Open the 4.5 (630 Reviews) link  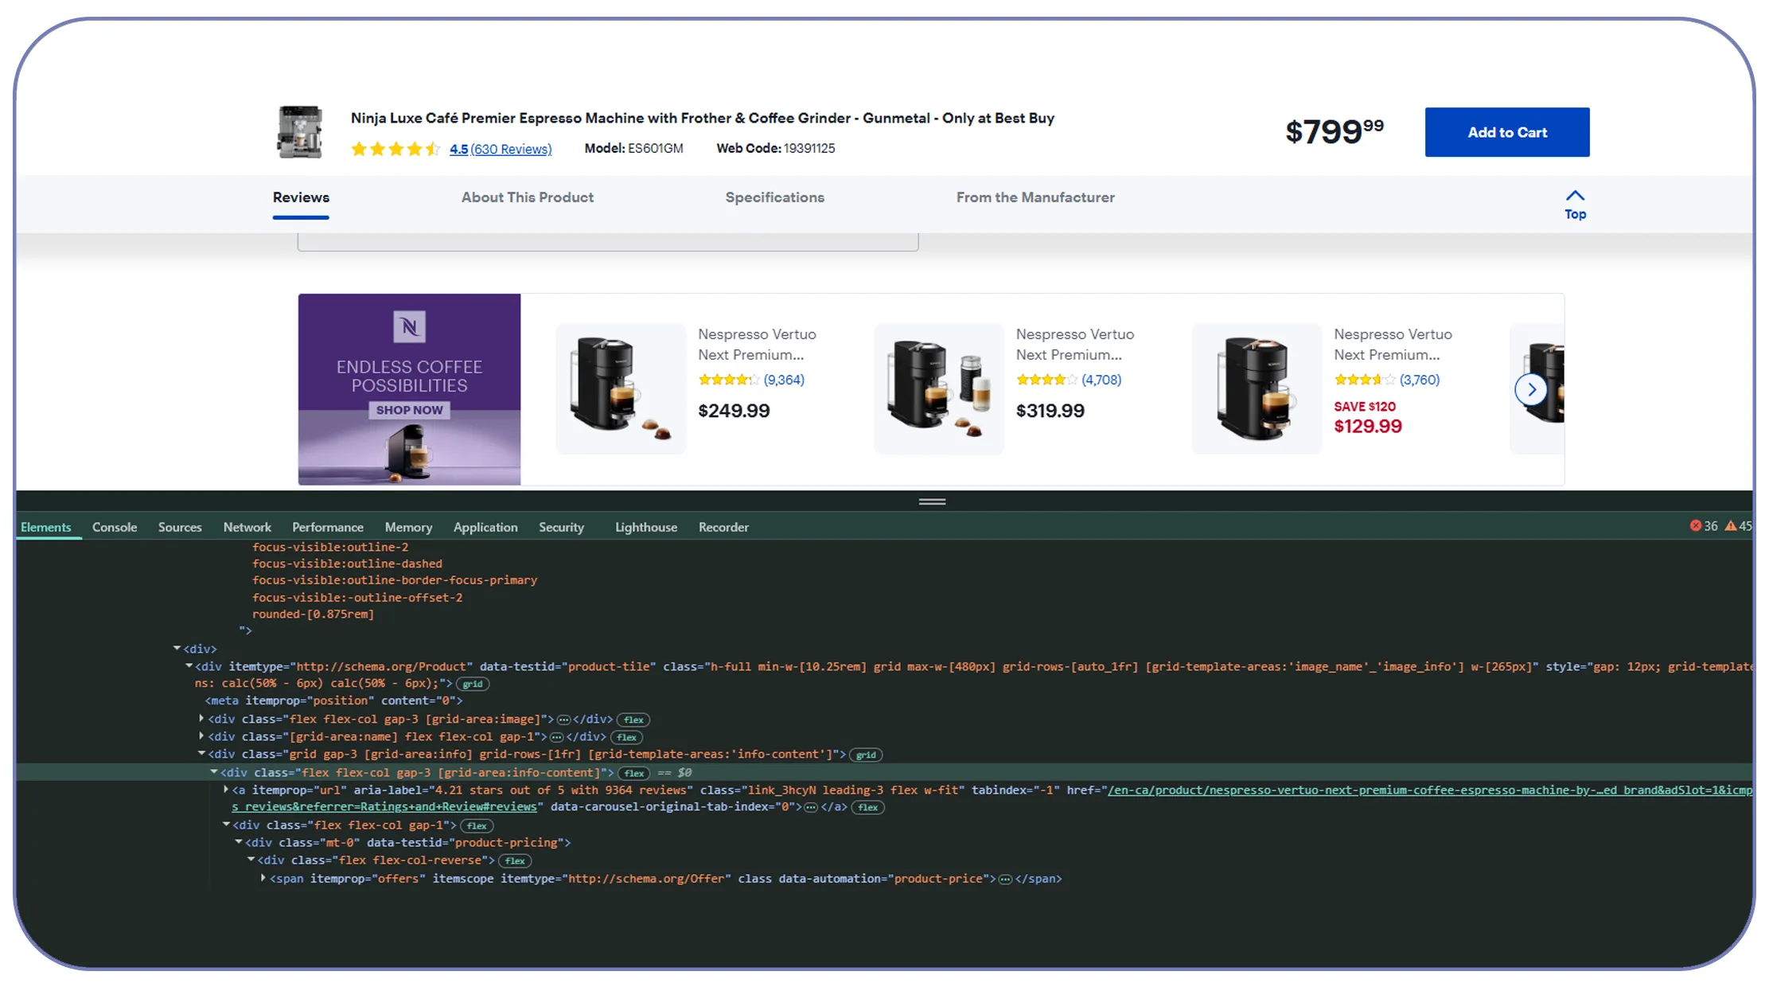click(501, 149)
